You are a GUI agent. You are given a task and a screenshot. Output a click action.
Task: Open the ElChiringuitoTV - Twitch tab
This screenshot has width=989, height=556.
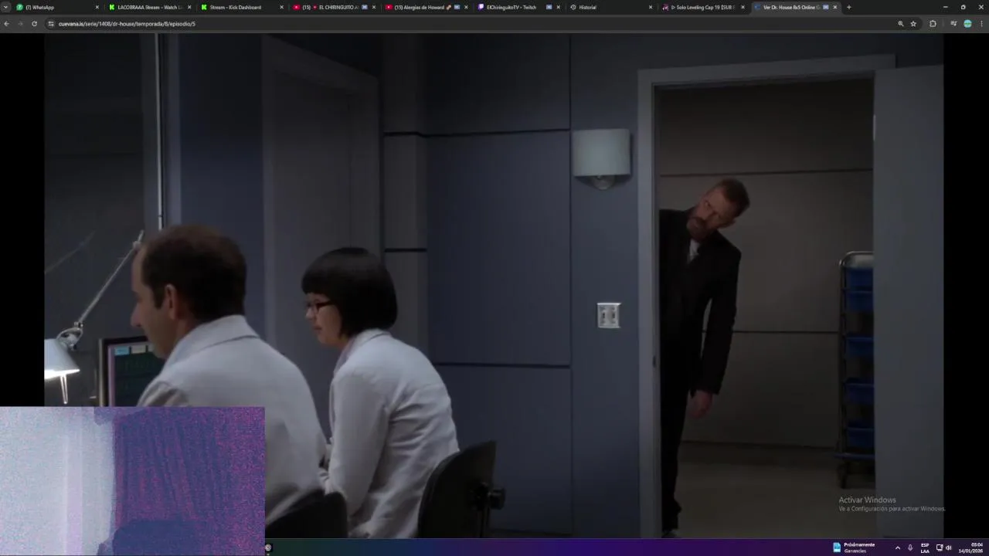[x=518, y=7]
